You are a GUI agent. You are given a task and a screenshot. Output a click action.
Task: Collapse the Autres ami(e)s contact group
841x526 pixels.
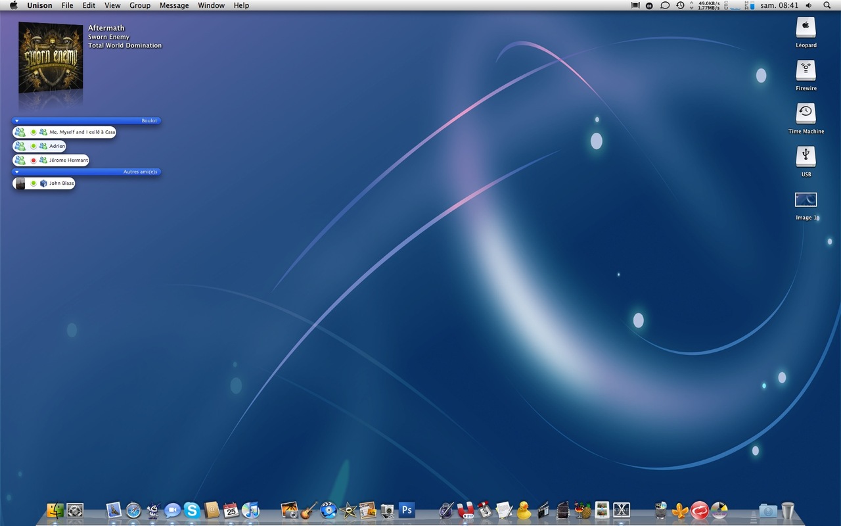(17, 172)
